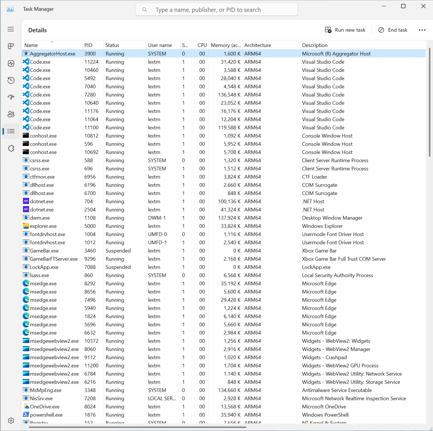Click the search magnifier icon
Viewport: 433px width, 431px height.
[x=145, y=9]
